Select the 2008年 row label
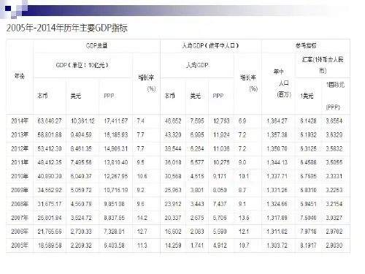Screen dimensions: 365x274 tap(20, 204)
